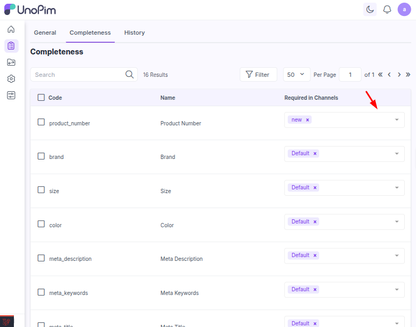Toggle dark mode with the moon icon
The height and width of the screenshot is (327, 416).
point(370,10)
